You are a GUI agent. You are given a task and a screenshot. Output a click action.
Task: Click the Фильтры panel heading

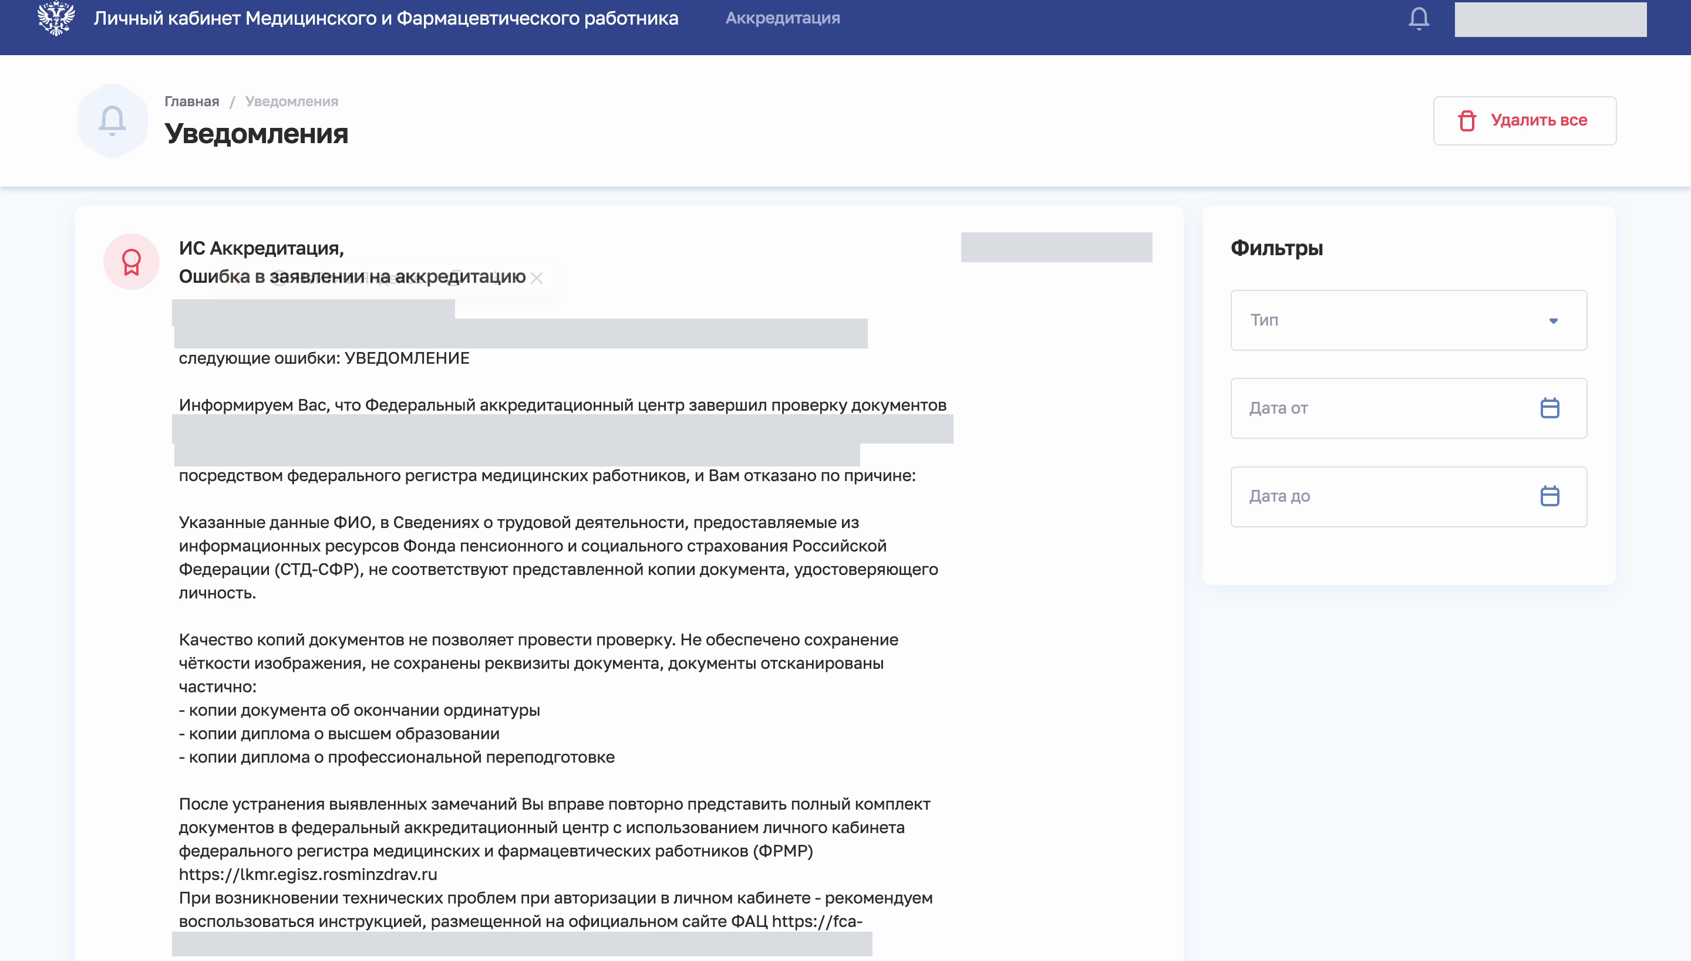click(x=1276, y=248)
